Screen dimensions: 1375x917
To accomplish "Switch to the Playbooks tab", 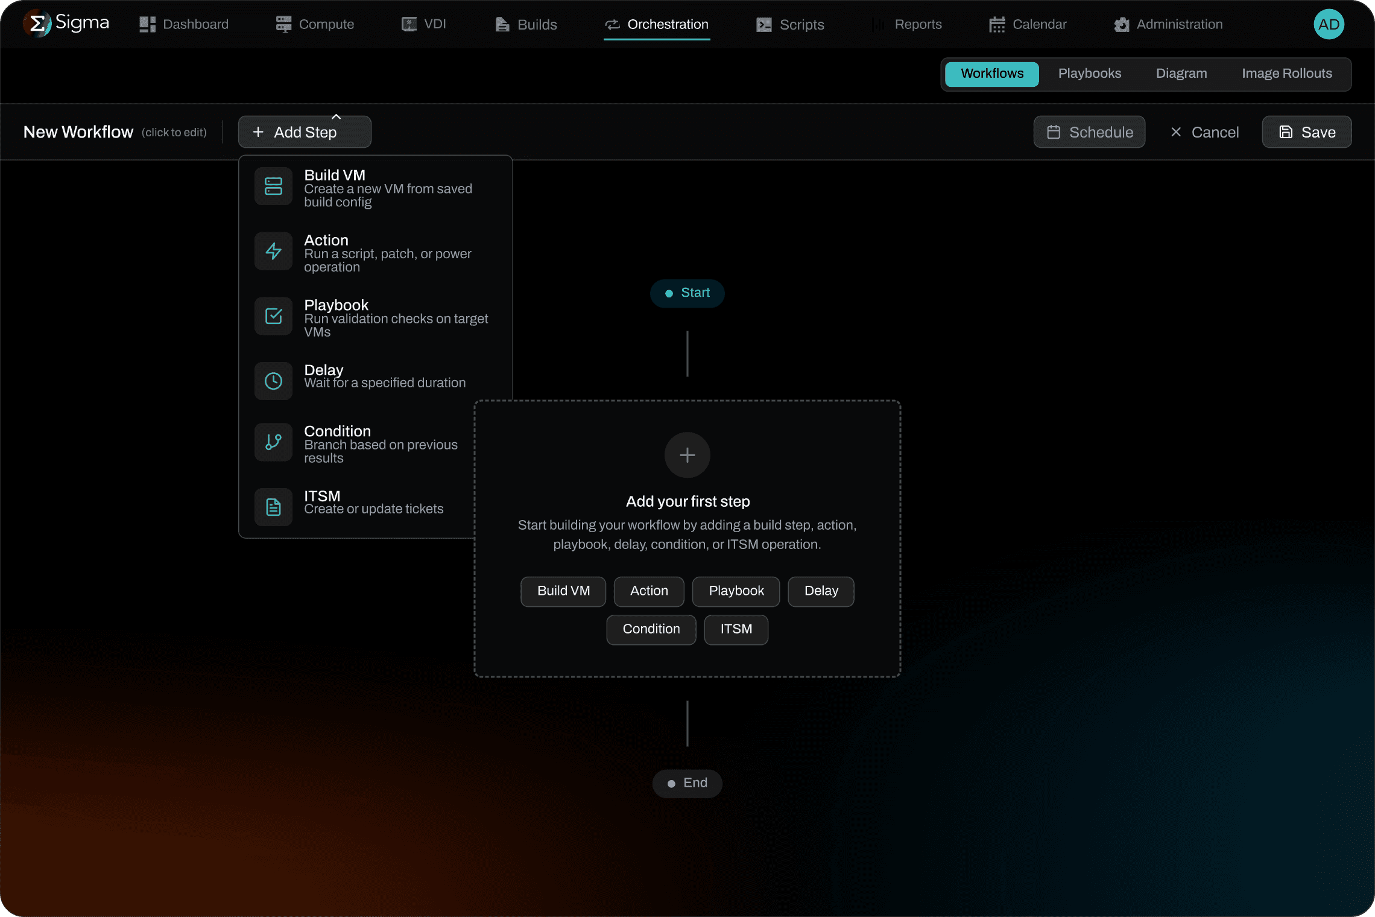I will pyautogui.click(x=1089, y=74).
